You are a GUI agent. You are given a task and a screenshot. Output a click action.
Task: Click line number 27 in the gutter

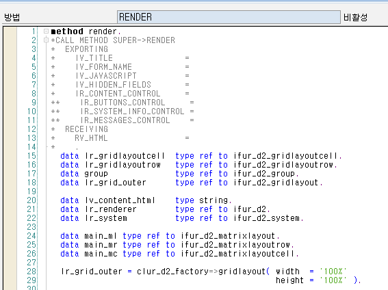[x=31, y=263]
